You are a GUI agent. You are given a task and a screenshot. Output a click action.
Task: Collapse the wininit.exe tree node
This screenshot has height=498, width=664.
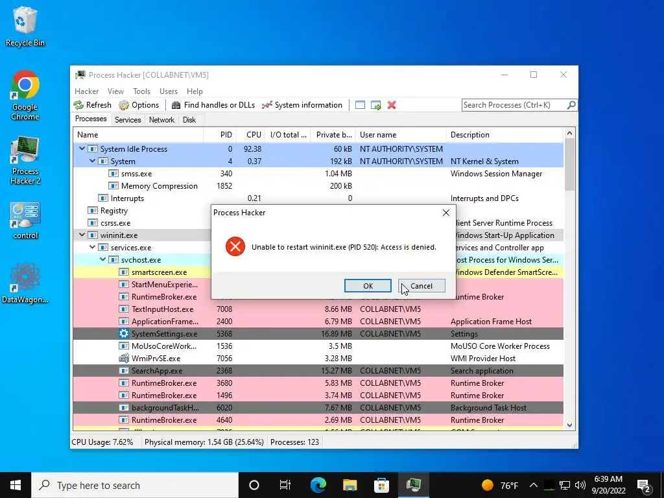coord(82,235)
